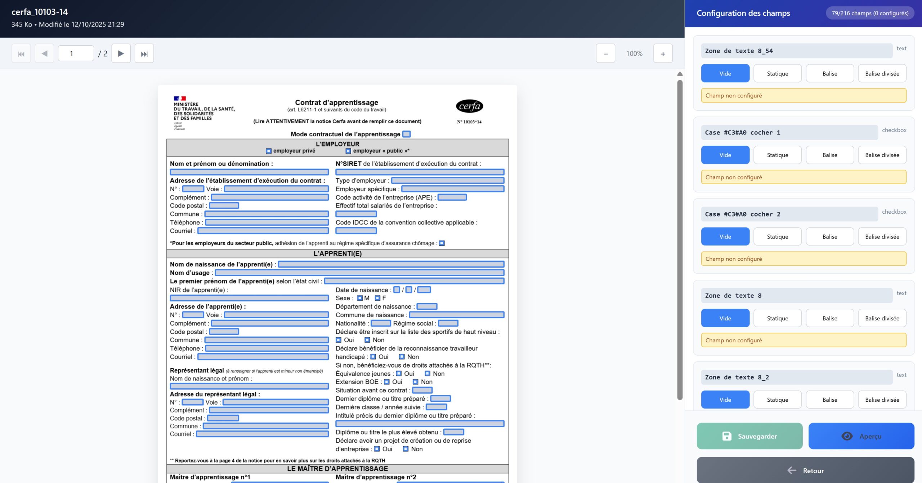
Task: Zoom in with the plus button
Action: click(663, 54)
